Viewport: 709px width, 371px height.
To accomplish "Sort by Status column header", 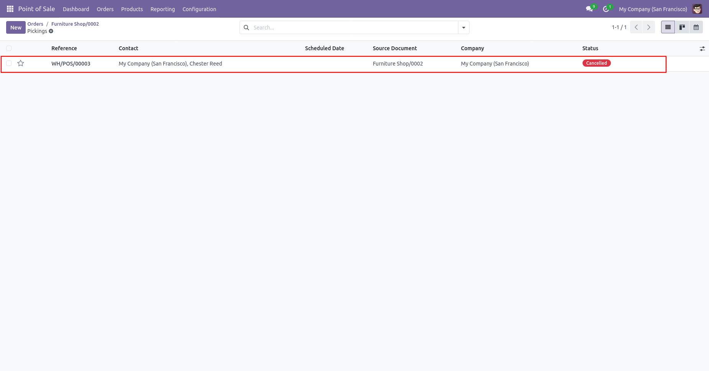I will coord(590,48).
